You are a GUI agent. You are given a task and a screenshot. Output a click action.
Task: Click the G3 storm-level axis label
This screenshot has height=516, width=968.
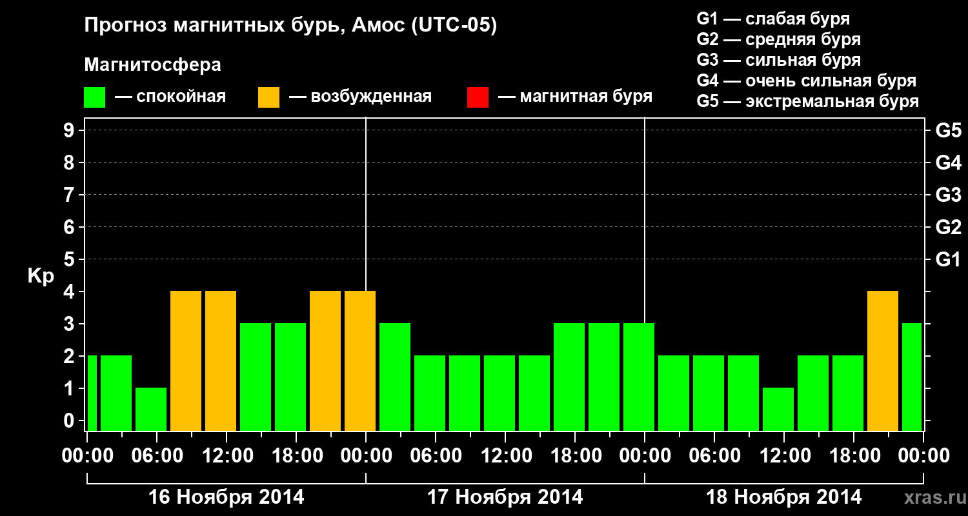pyautogui.click(x=949, y=195)
